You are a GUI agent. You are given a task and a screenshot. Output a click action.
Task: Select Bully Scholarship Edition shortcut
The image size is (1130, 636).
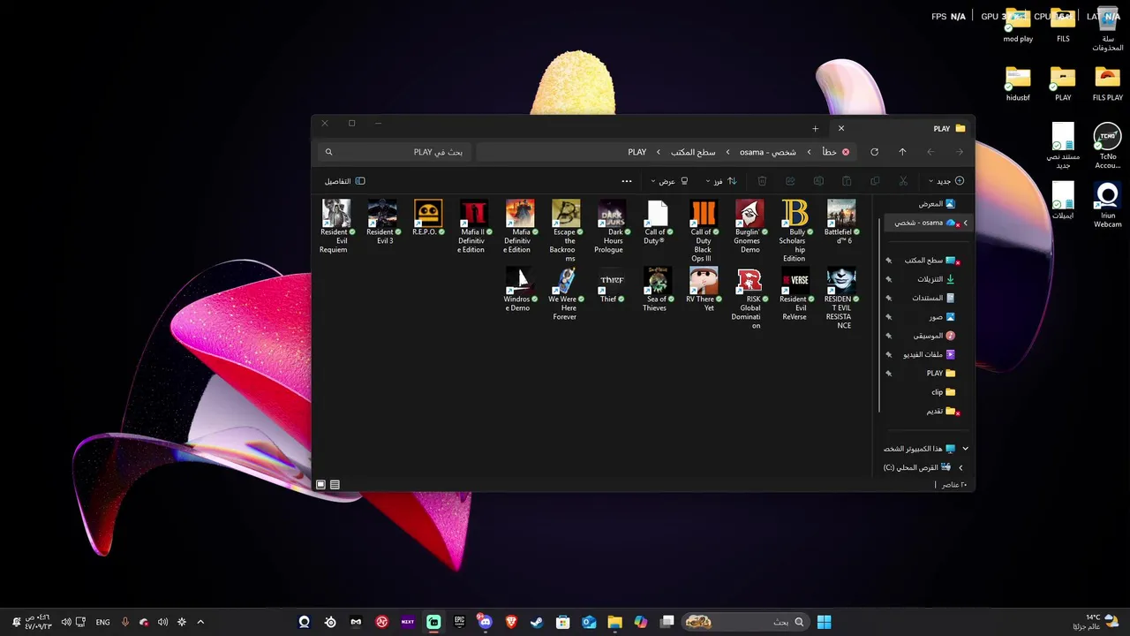pos(795,230)
